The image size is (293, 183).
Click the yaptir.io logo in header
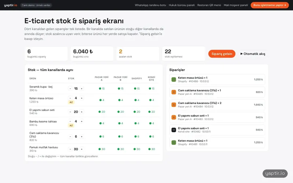tap(11, 5)
